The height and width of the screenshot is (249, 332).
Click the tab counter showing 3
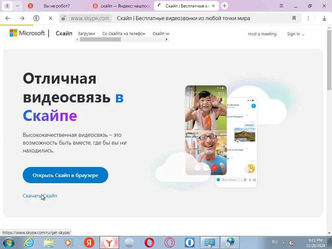pyautogui.click(x=7, y=6)
